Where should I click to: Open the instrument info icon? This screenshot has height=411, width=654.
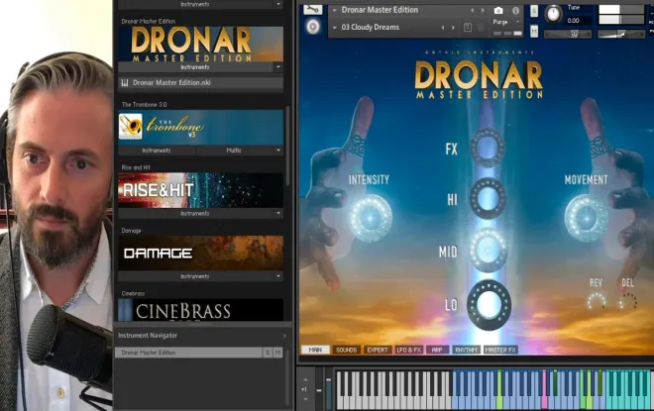pyautogui.click(x=515, y=11)
